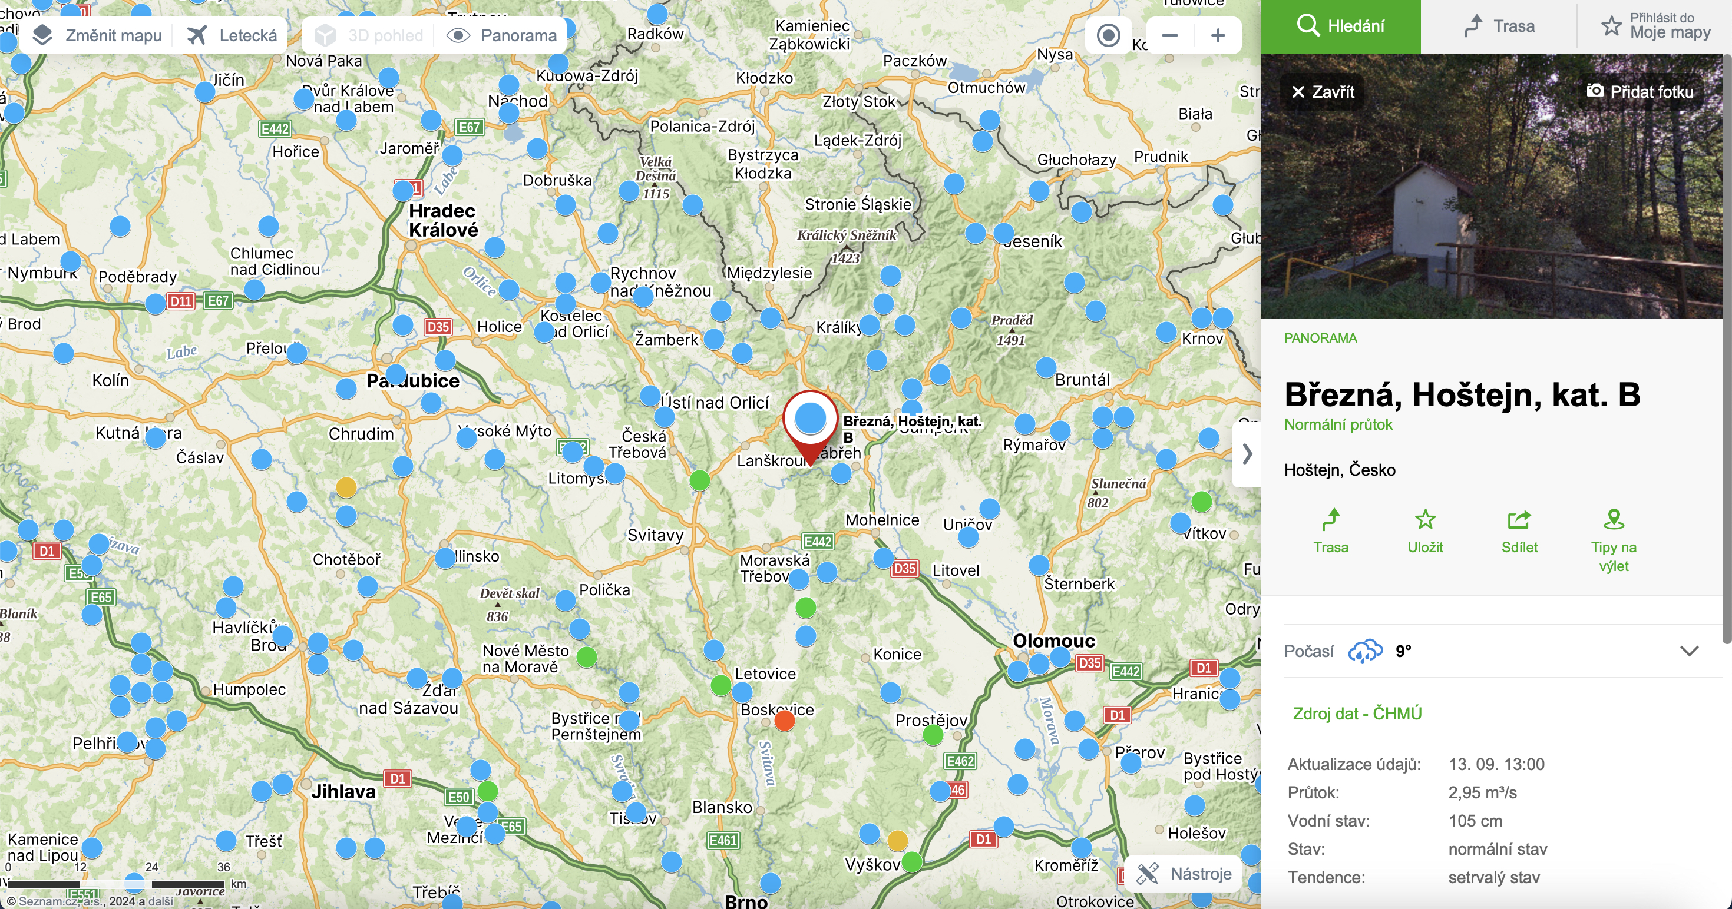Switch to the Trasa tab
Image resolution: width=1732 pixels, height=909 pixels.
1499,26
